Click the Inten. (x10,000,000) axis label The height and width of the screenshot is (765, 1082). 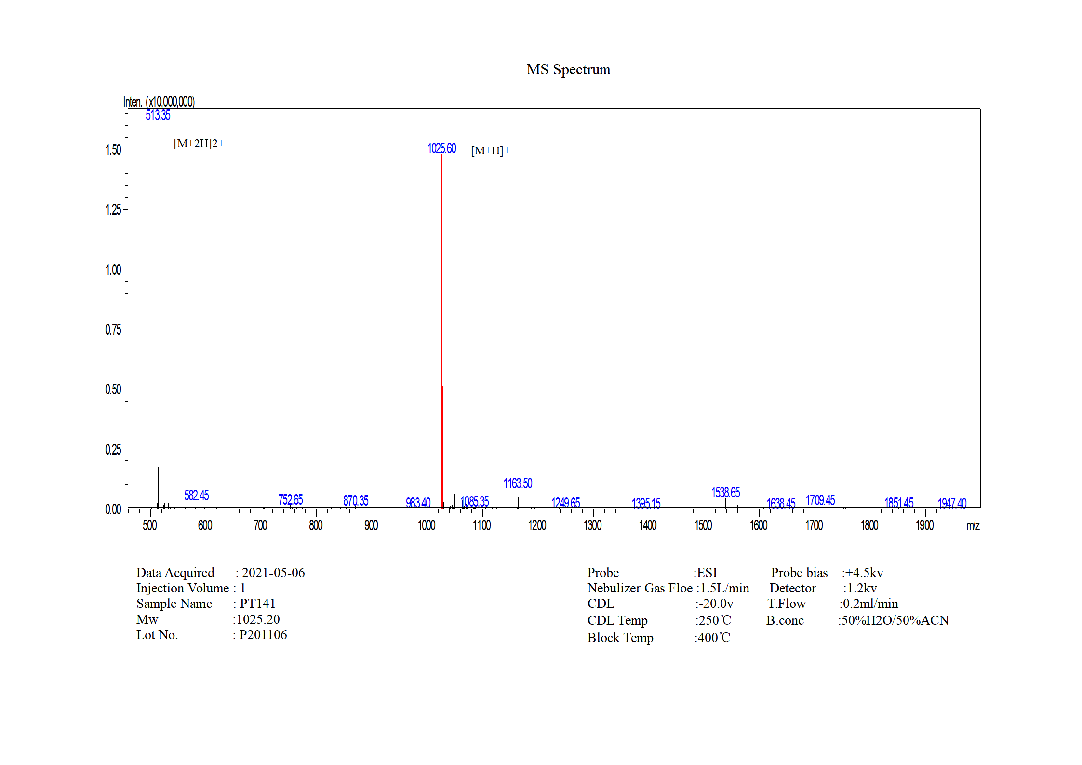coord(159,102)
